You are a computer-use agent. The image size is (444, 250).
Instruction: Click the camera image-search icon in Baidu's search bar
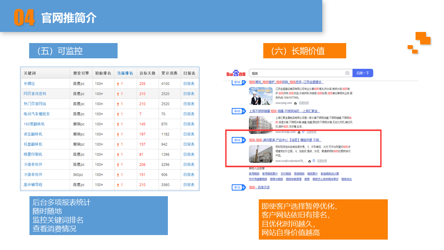point(347,73)
